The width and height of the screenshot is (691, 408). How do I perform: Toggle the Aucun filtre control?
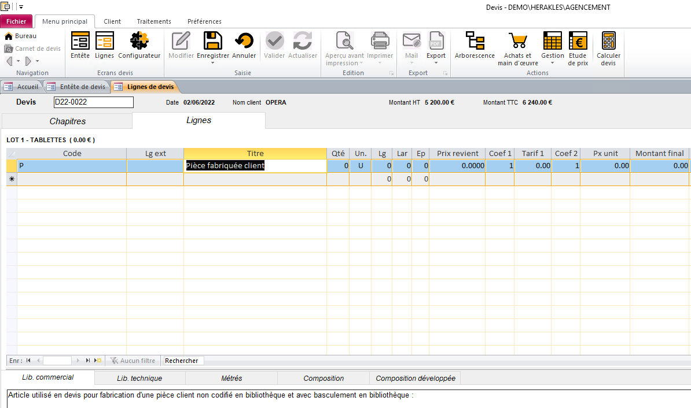coord(133,360)
